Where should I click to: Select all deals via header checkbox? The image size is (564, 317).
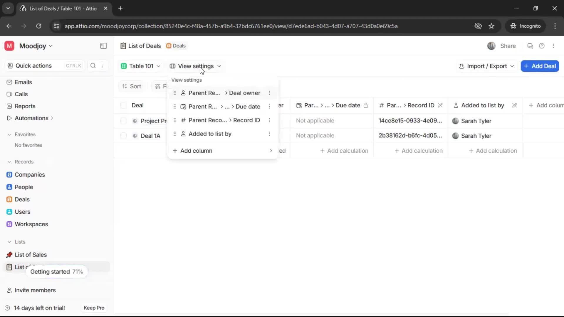(x=123, y=105)
